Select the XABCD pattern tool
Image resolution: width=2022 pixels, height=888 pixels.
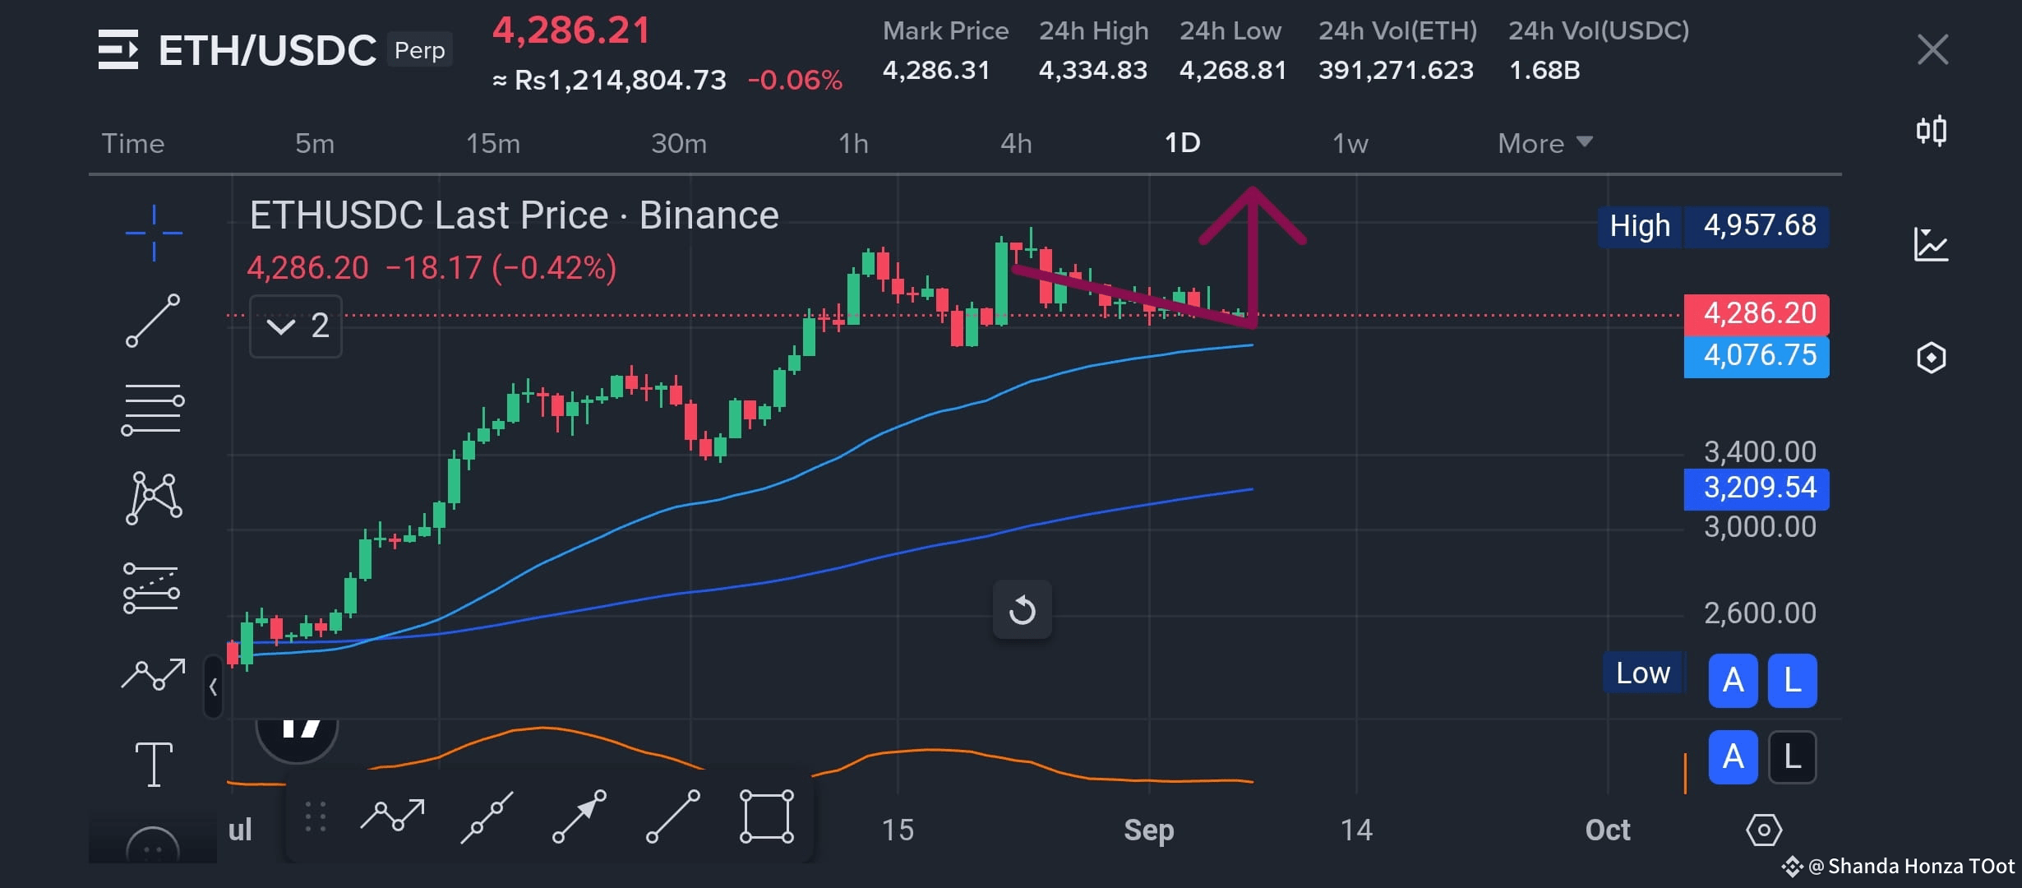(154, 497)
